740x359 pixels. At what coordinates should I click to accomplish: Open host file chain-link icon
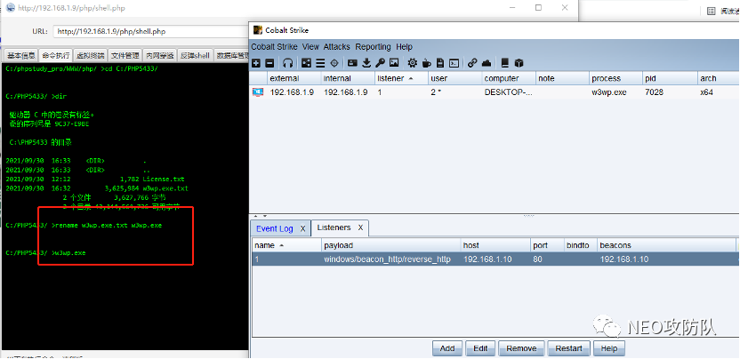click(472, 63)
